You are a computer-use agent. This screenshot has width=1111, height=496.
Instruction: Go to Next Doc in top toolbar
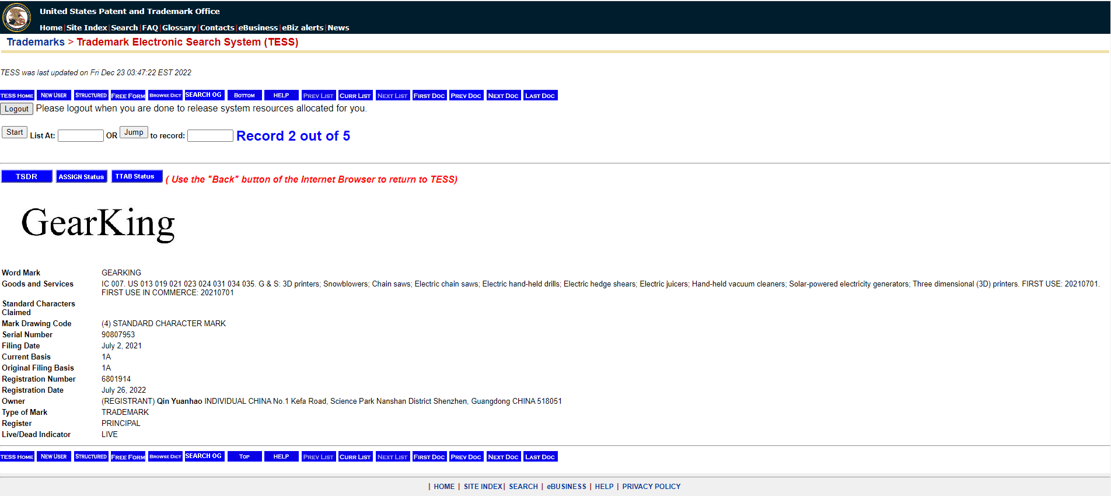tap(503, 95)
